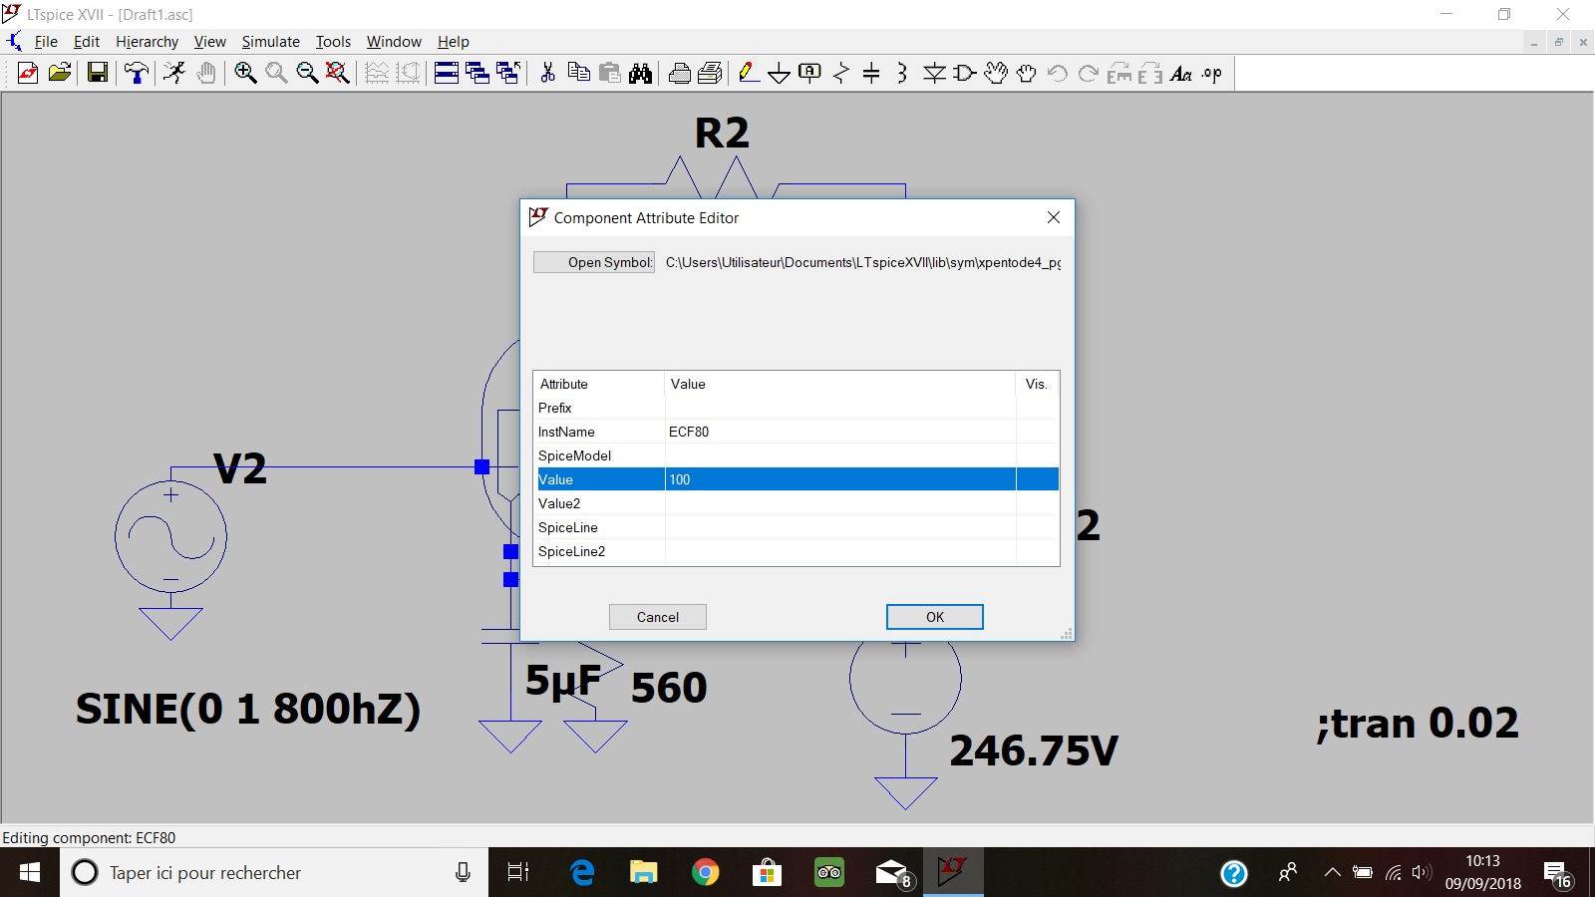The width and height of the screenshot is (1595, 897).
Task: Select the Label Net tool
Action: click(810, 73)
